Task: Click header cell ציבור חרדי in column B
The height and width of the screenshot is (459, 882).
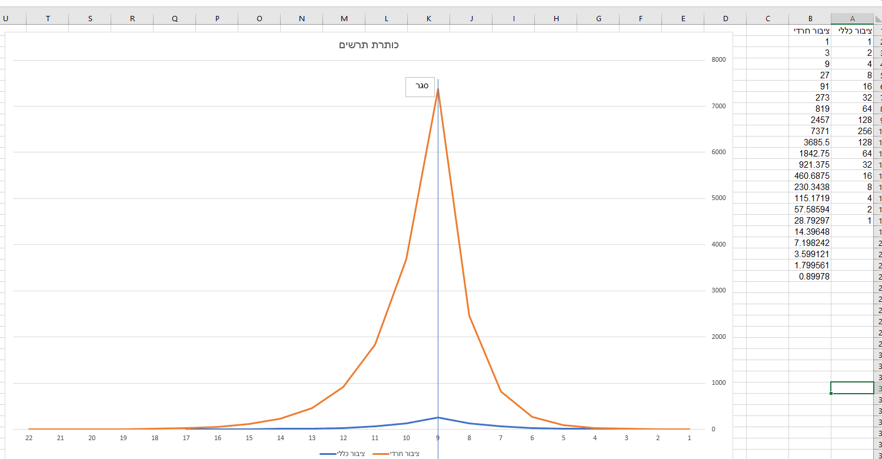Action: (x=810, y=31)
